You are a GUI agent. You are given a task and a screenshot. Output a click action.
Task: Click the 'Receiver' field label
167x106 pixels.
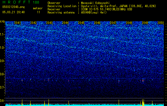[x=54, y=9]
